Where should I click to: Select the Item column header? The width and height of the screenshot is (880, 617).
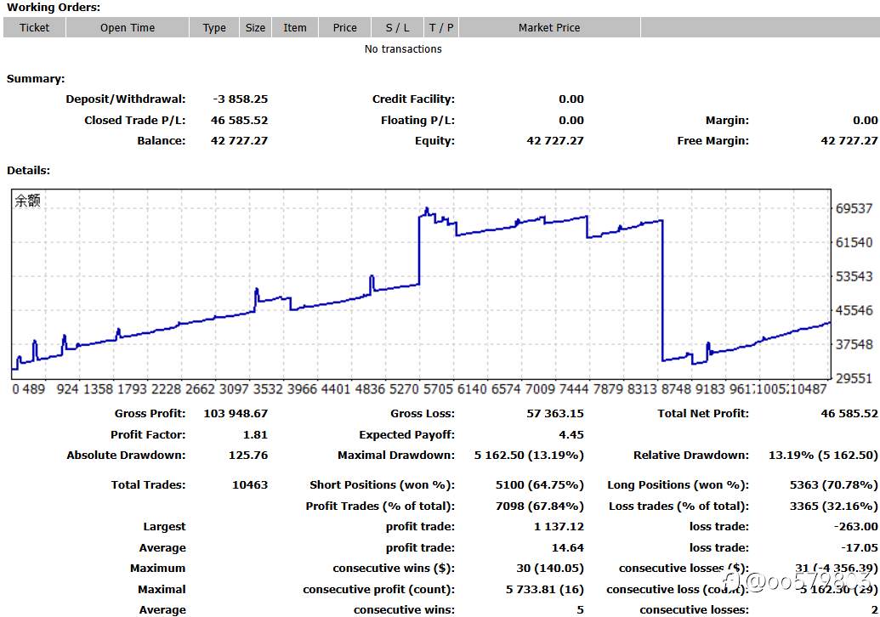pyautogui.click(x=295, y=27)
